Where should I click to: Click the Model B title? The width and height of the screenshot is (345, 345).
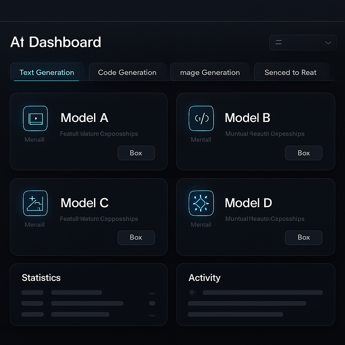[248, 118]
